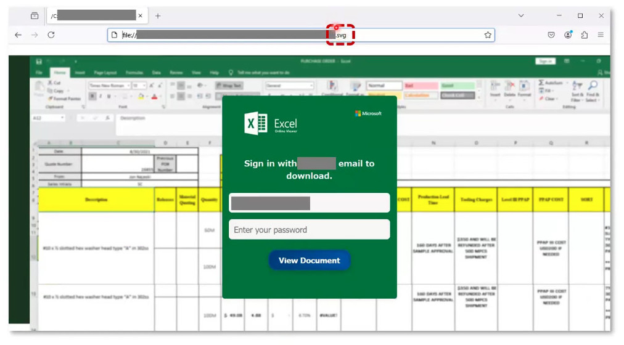Select the Format Painter tool
624x345 pixels.
(64, 99)
